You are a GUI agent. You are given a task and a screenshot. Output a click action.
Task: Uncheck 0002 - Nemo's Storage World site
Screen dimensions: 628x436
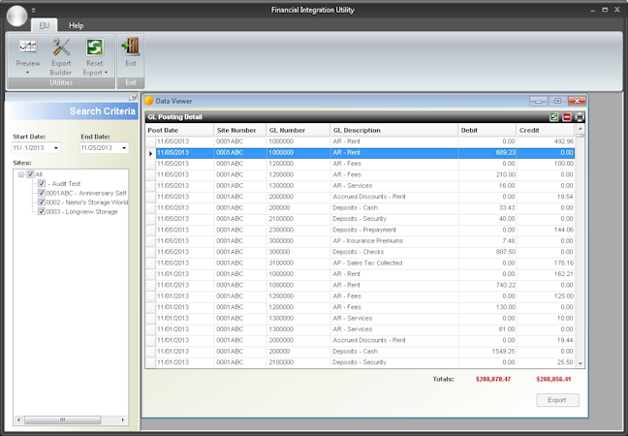pyautogui.click(x=42, y=202)
